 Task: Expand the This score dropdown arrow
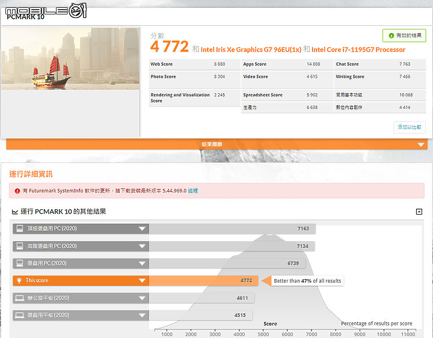pyautogui.click(x=142, y=280)
